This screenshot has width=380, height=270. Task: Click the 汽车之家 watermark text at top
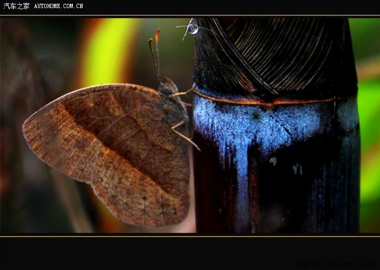click(x=16, y=6)
